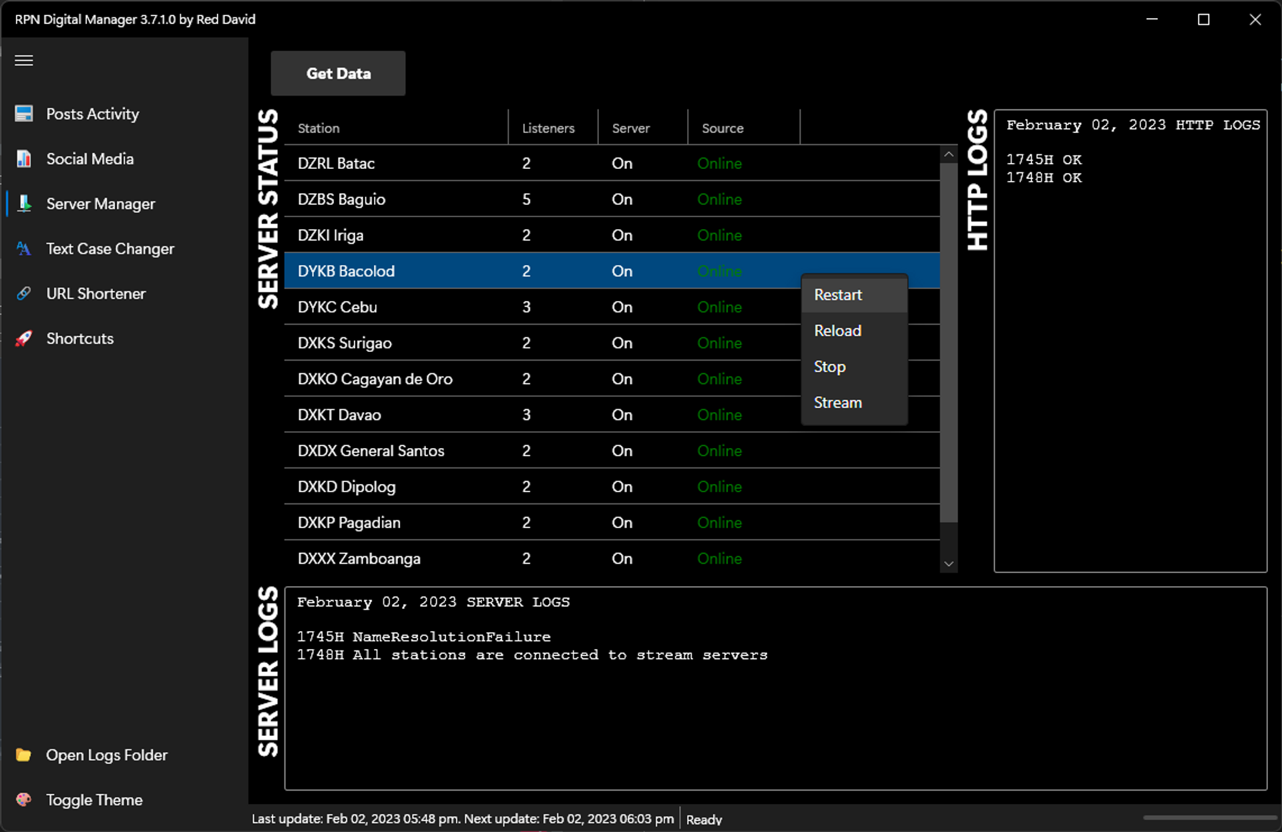Sort by the Station column header
Screen dimensions: 1282x832
[x=397, y=128]
